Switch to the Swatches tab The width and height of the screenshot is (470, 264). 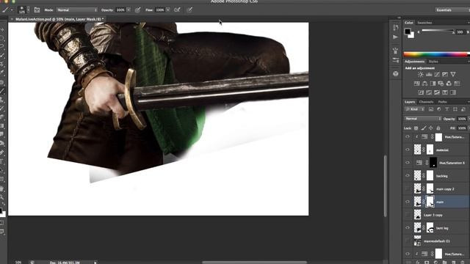pyautogui.click(x=424, y=23)
